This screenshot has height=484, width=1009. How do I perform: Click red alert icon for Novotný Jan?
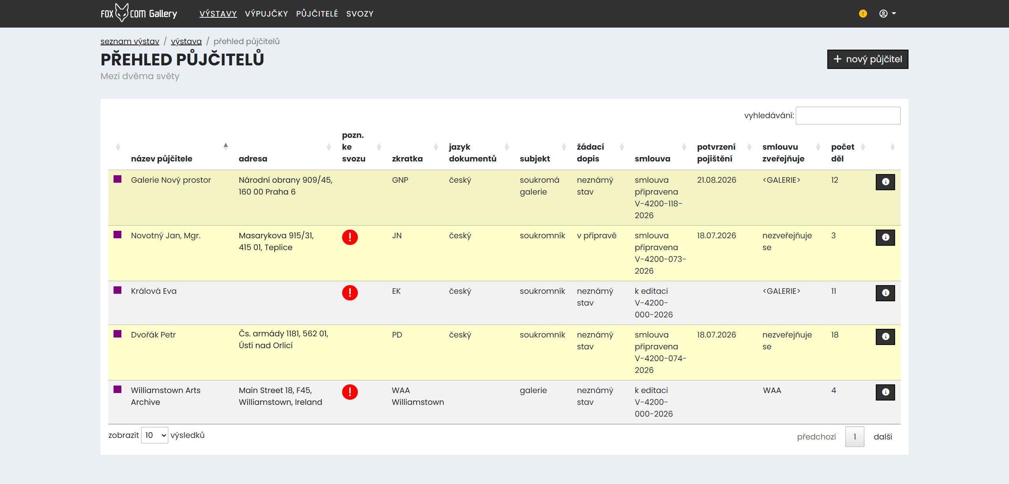350,237
